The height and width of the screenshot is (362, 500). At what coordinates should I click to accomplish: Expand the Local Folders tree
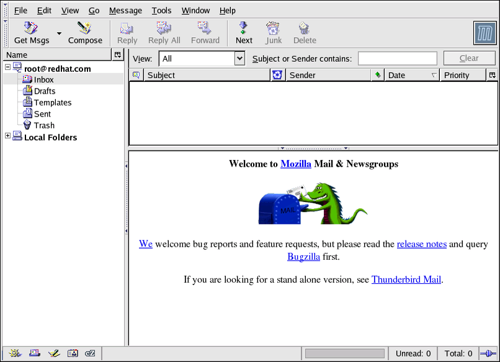[7, 136]
